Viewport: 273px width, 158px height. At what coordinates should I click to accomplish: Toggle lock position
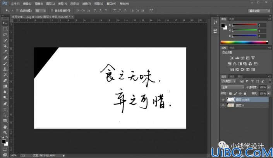pyautogui.click(x=240, y=94)
